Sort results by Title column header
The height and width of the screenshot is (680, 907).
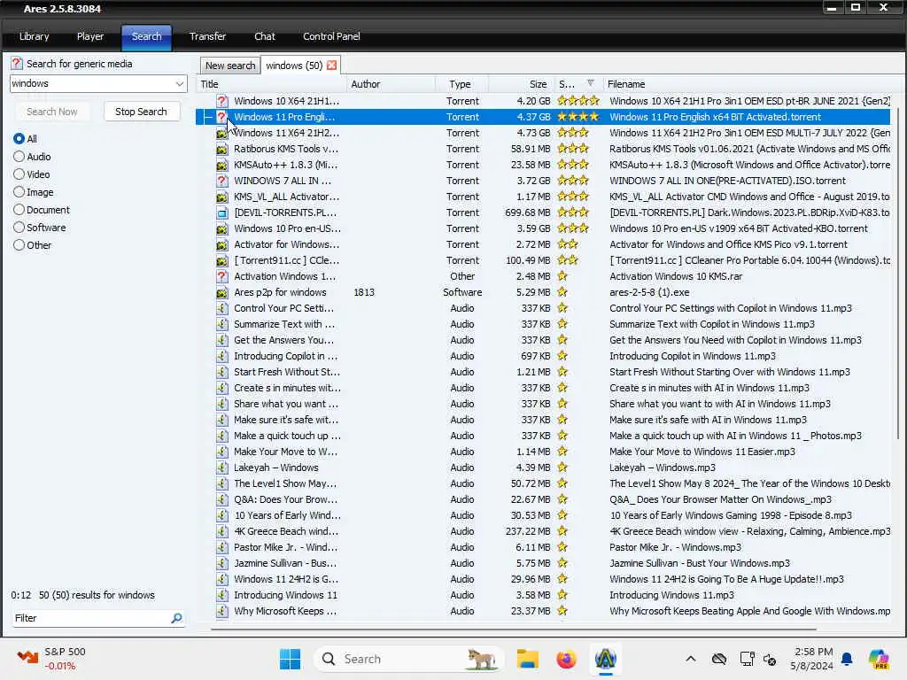(272, 84)
